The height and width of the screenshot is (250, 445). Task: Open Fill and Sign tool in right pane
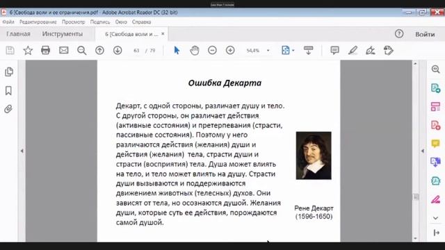click(x=436, y=199)
